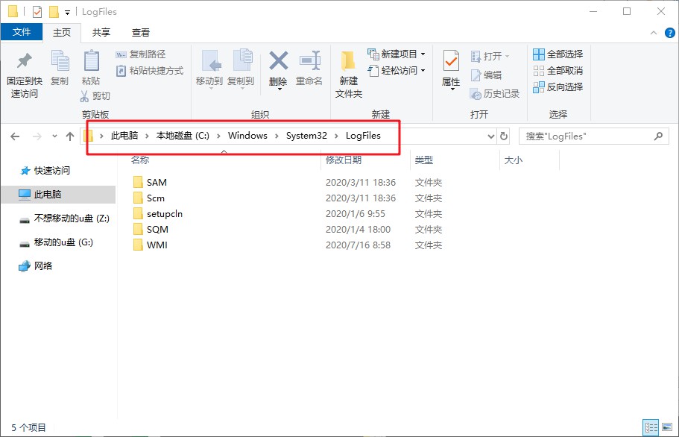The height and width of the screenshot is (437, 679).
Task: Create a new folder using ribbon icon
Action: 348,63
